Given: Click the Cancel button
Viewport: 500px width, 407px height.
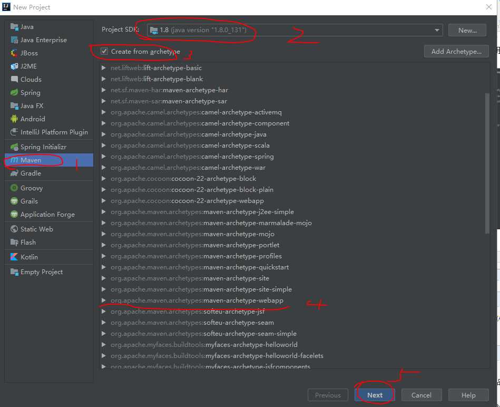Looking at the screenshot, I should 421,395.
